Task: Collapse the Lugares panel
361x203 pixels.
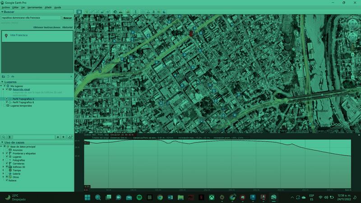Action: [x=2, y=82]
